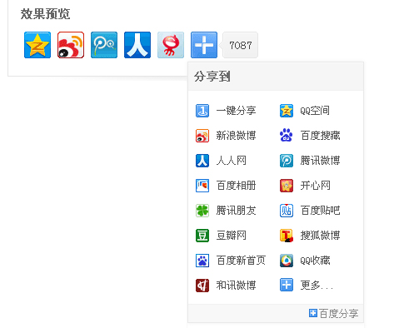Click the 和讯微博 dark red icon
This screenshot has width=394, height=328.
click(x=202, y=286)
